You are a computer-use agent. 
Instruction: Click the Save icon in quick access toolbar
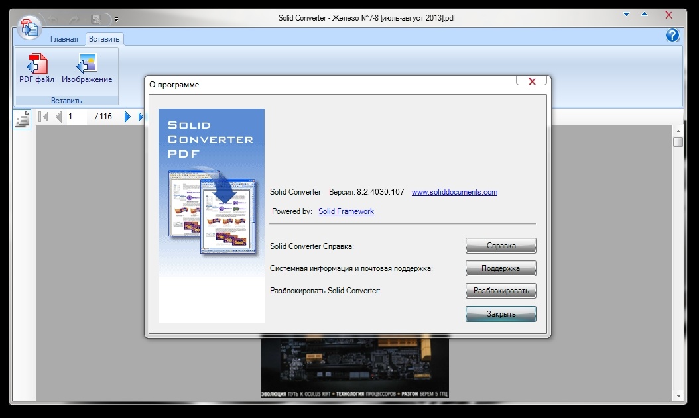[x=95, y=19]
